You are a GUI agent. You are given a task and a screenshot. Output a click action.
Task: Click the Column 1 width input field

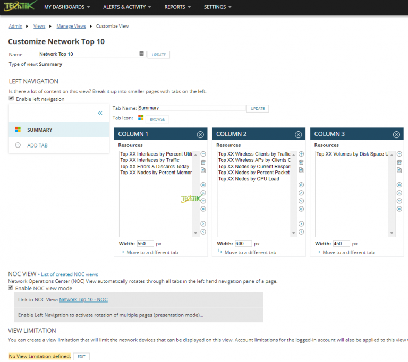(145, 244)
